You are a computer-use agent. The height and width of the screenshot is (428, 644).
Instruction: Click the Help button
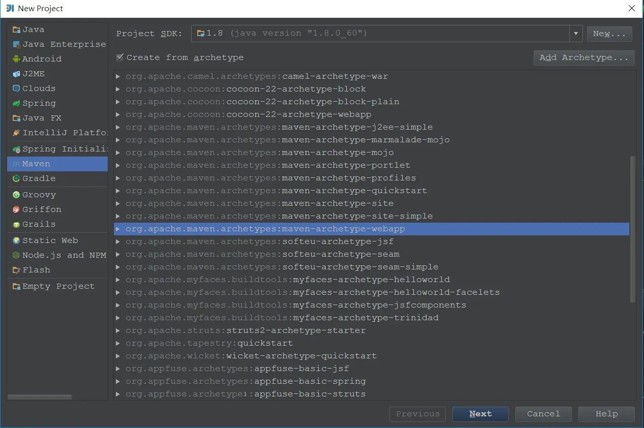point(606,414)
